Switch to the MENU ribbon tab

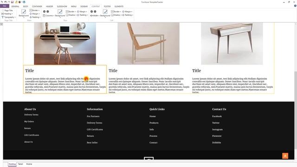pos(74,6)
